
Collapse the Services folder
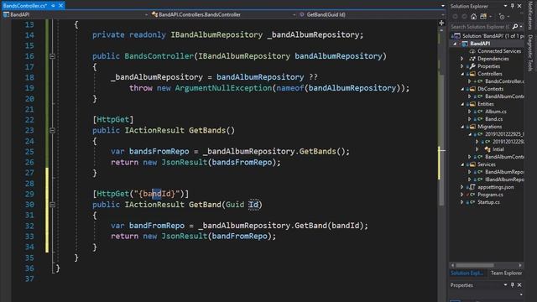click(x=462, y=164)
